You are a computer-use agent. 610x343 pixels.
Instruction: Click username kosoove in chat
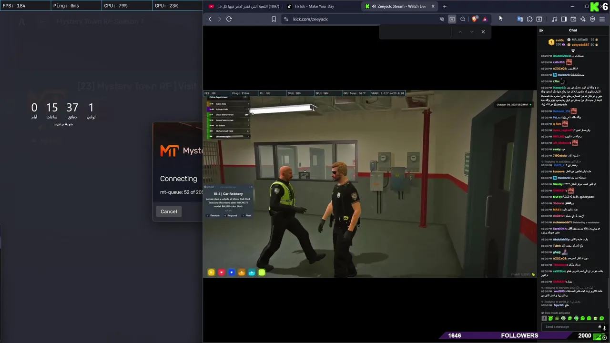(x=559, y=171)
